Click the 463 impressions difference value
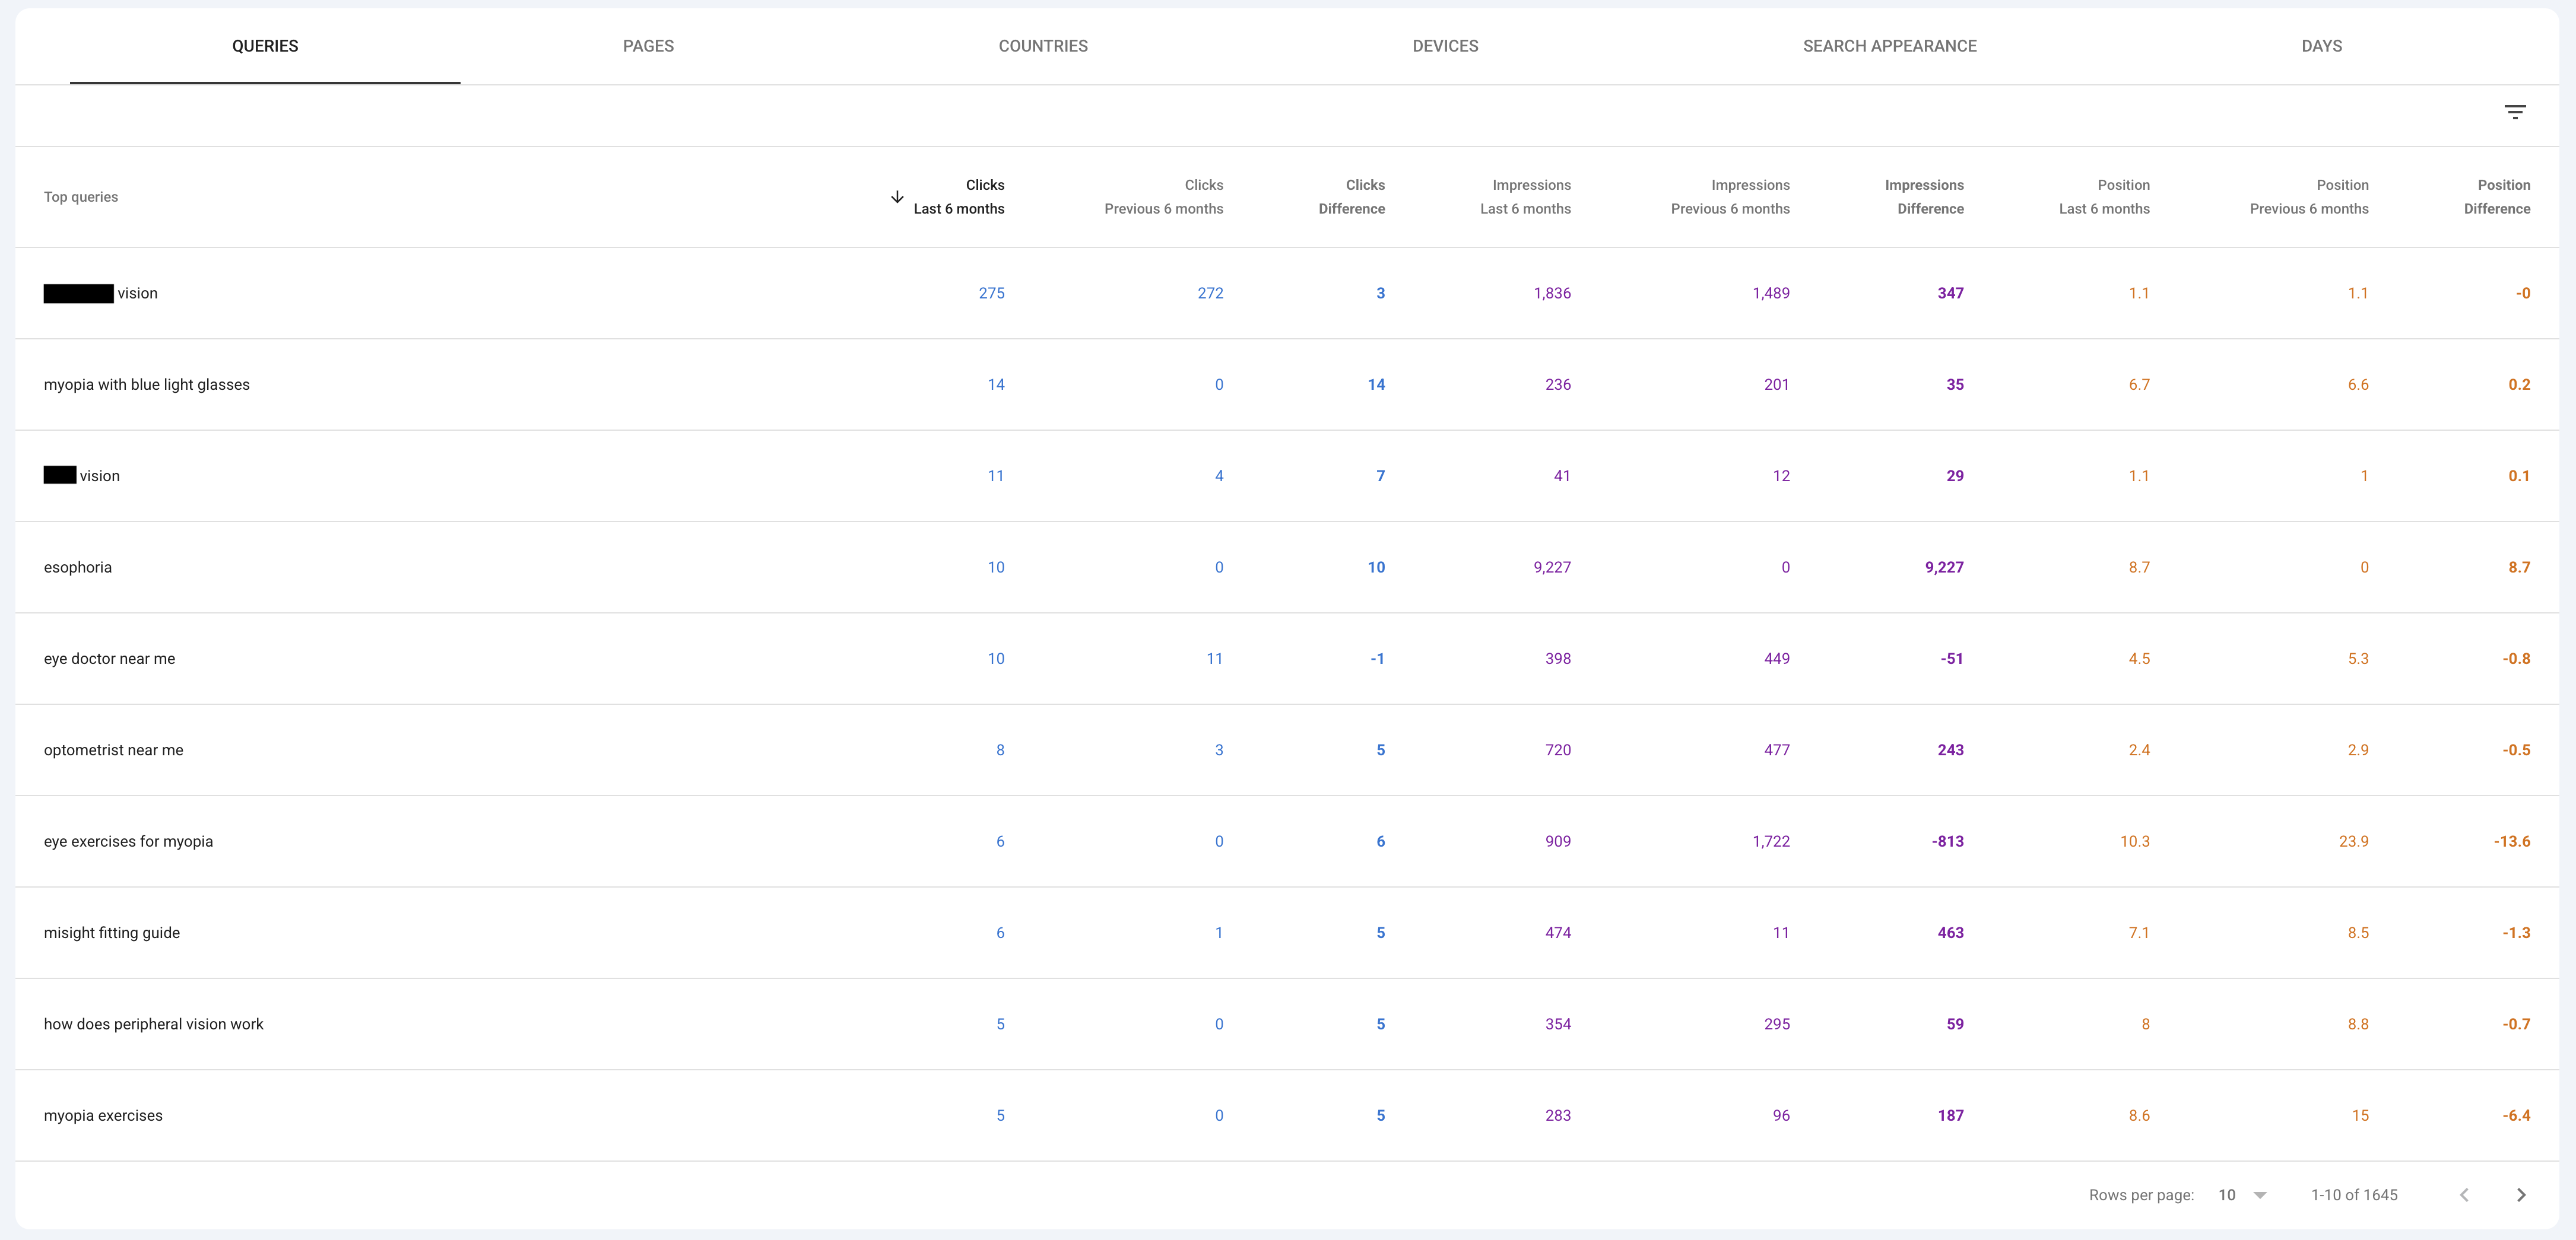The width and height of the screenshot is (2576, 1240). (x=1950, y=933)
